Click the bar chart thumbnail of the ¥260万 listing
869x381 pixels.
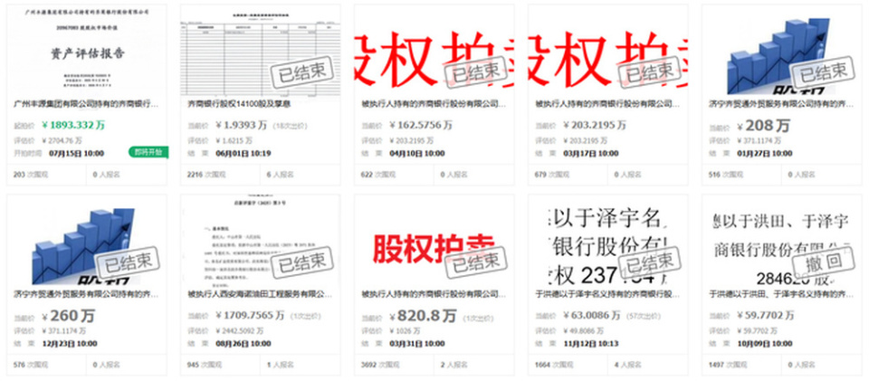click(87, 240)
